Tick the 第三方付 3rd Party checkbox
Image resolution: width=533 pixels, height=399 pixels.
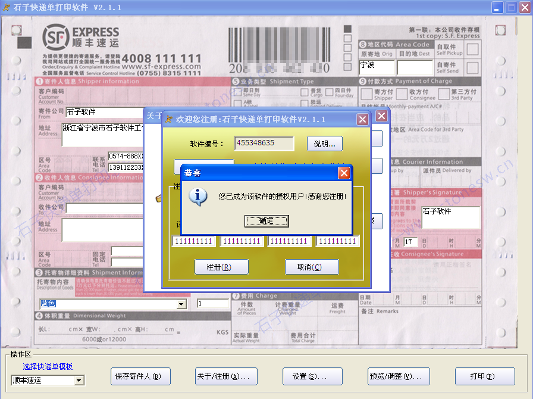pyautogui.click(x=444, y=94)
